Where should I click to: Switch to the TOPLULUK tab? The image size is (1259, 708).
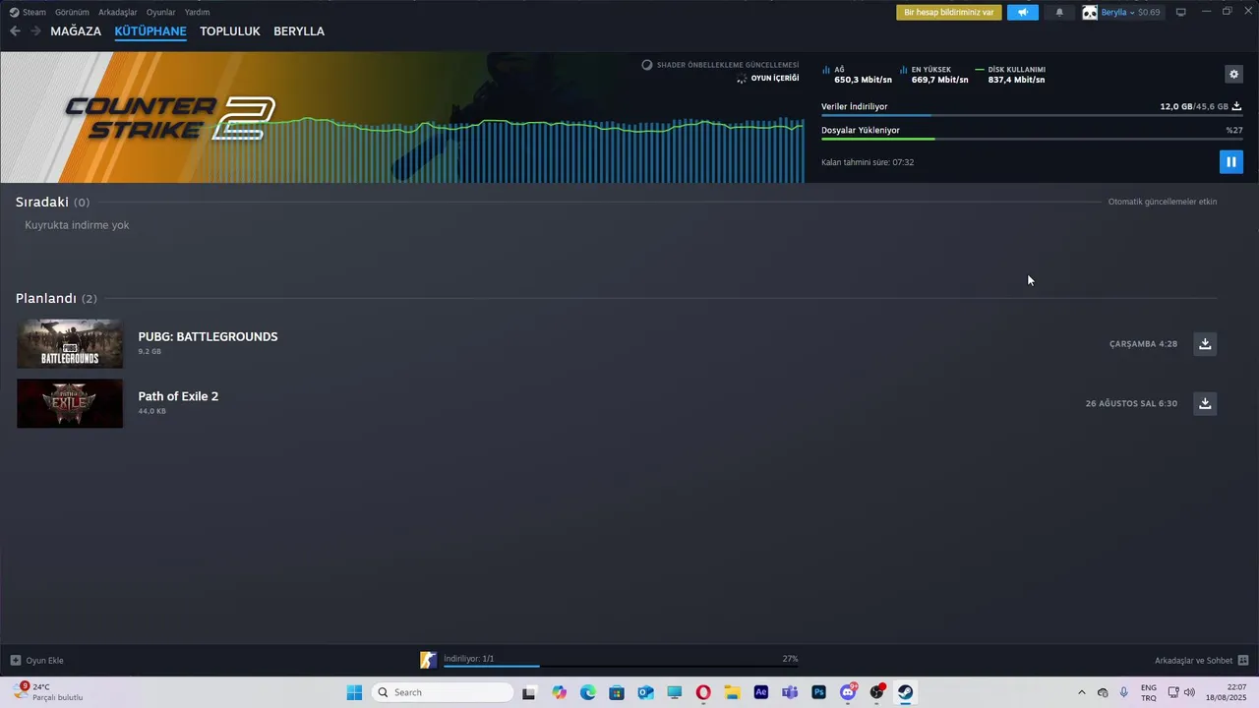click(230, 31)
